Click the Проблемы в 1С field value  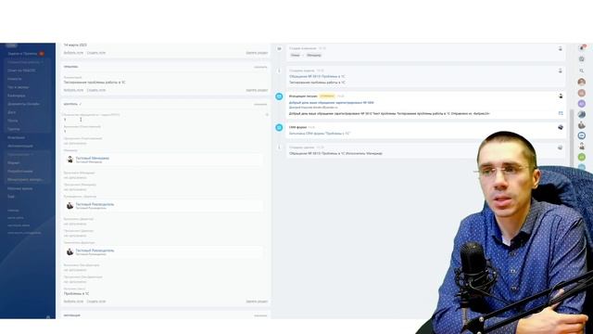pyautogui.click(x=76, y=293)
